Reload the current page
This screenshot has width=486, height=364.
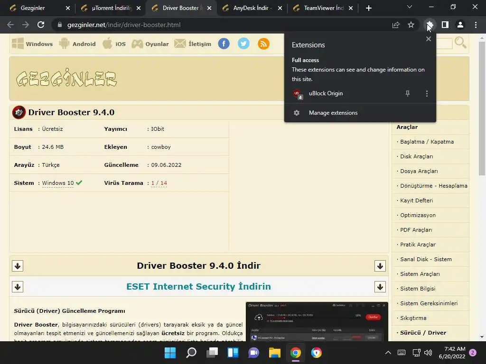click(x=41, y=25)
